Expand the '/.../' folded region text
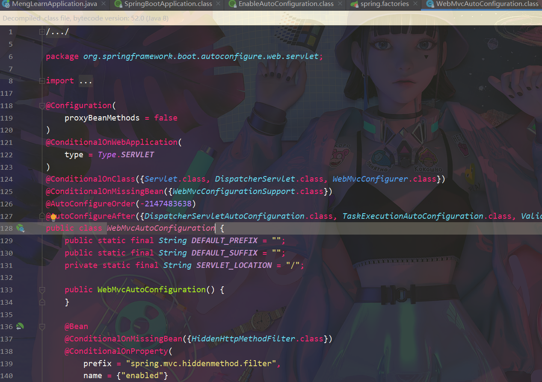The height and width of the screenshot is (382, 542). click(x=57, y=32)
